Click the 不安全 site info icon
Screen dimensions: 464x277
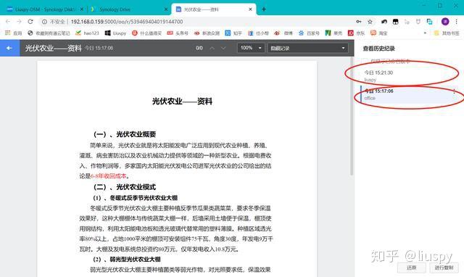click(x=44, y=22)
